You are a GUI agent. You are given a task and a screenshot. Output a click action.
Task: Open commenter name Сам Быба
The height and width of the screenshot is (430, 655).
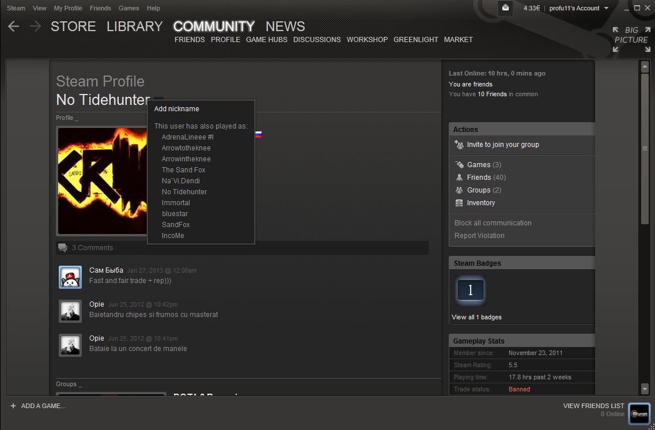click(106, 270)
